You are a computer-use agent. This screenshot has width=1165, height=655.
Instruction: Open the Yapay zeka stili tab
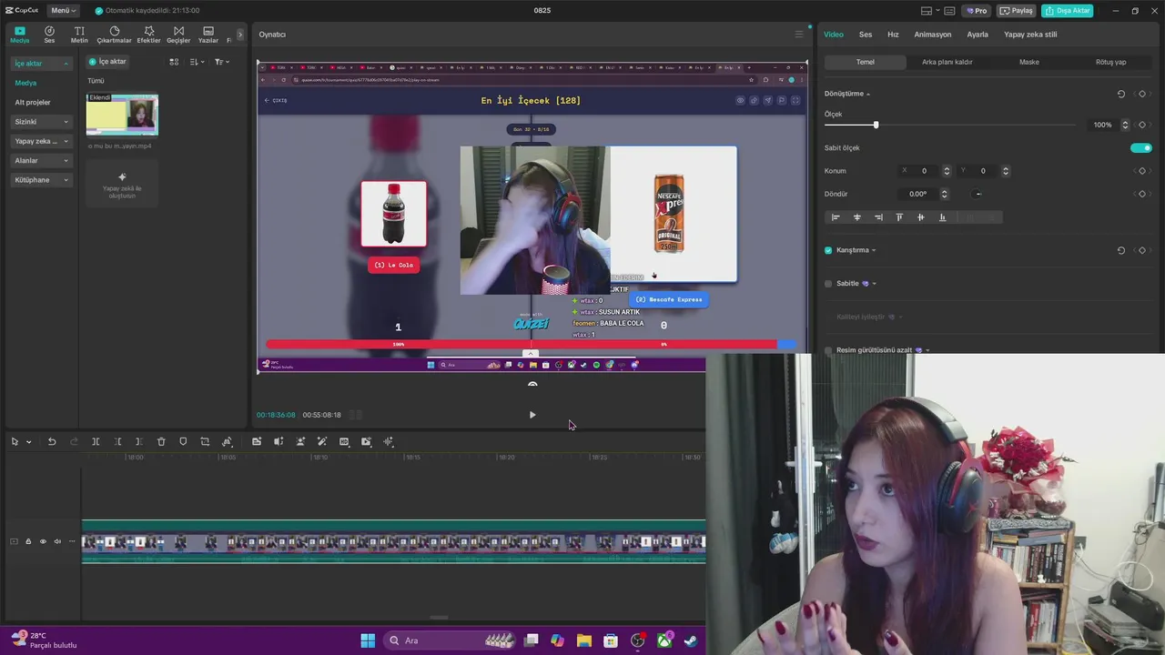[x=1030, y=35]
